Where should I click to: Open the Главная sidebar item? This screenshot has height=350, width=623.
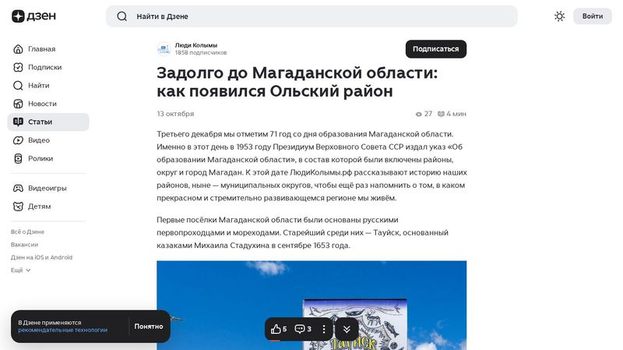(x=41, y=49)
